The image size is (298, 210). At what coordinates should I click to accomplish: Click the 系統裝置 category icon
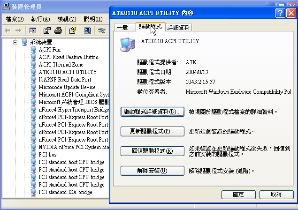(24, 42)
